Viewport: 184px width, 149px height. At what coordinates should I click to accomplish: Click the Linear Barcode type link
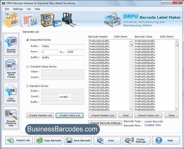coord(154,121)
